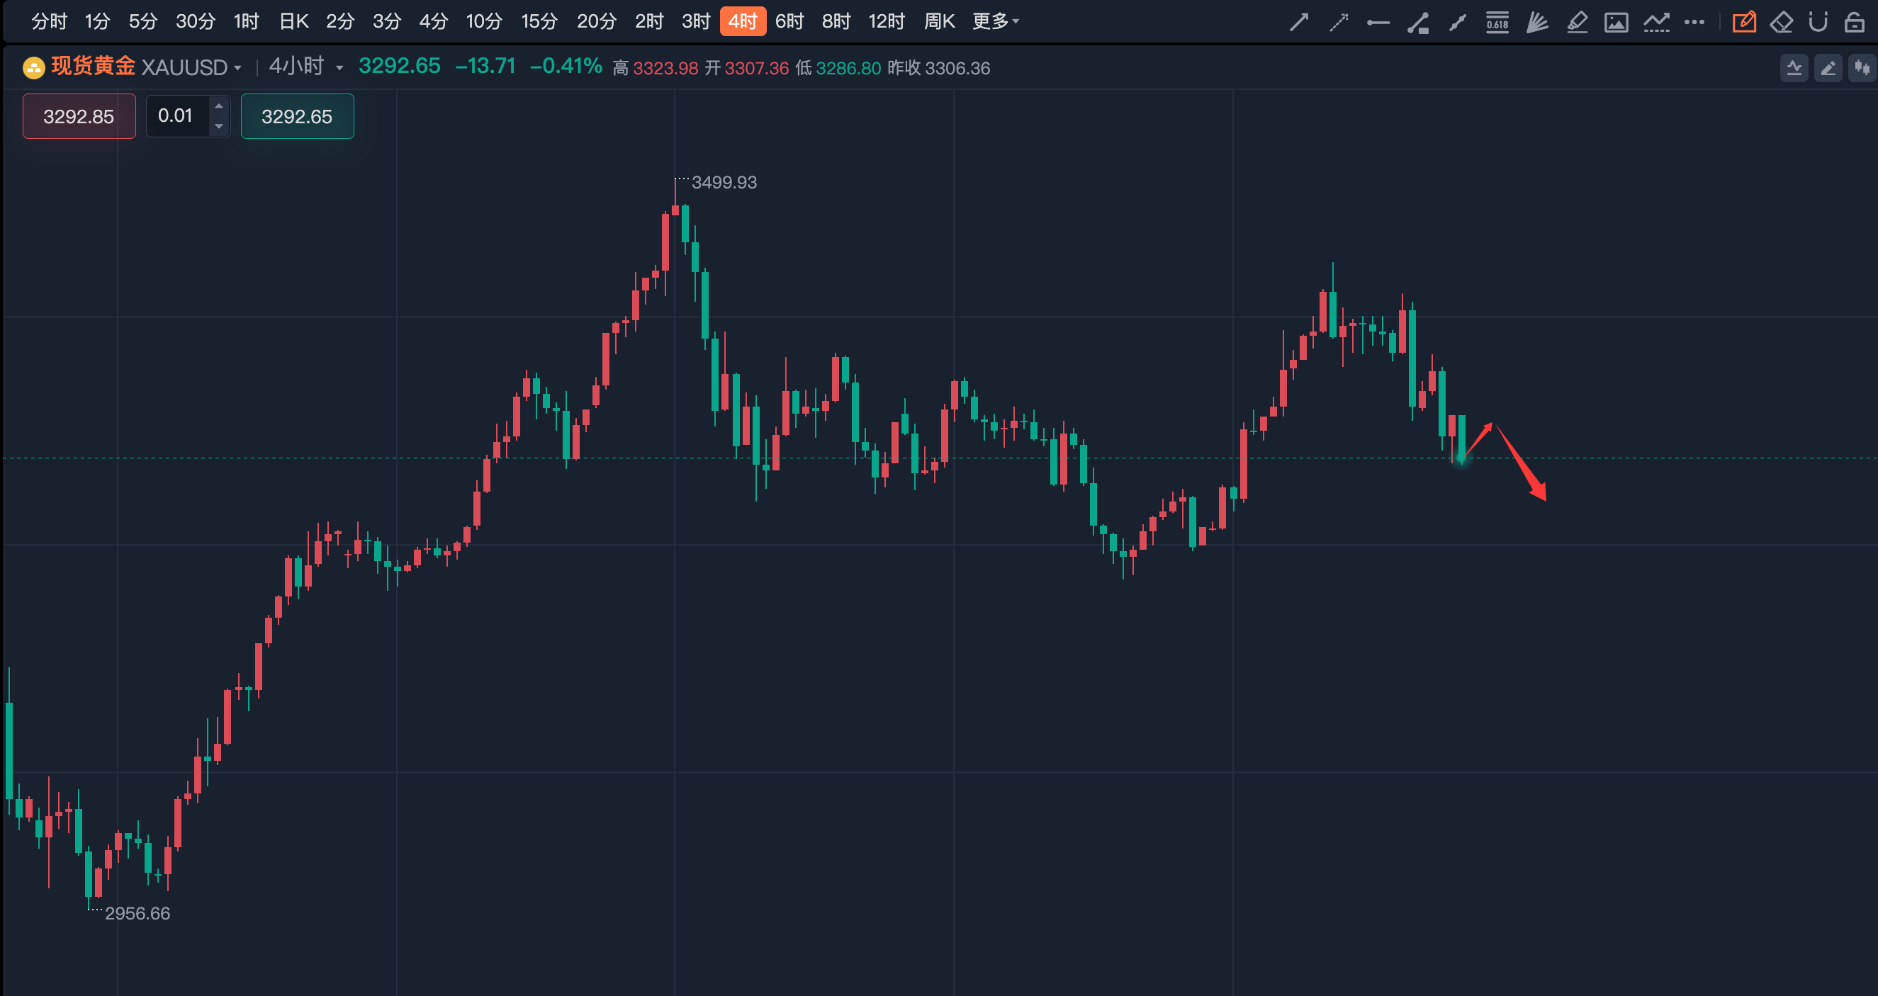The width and height of the screenshot is (1878, 996).
Task: Click the red sell price button 3292.85
Action: [79, 117]
